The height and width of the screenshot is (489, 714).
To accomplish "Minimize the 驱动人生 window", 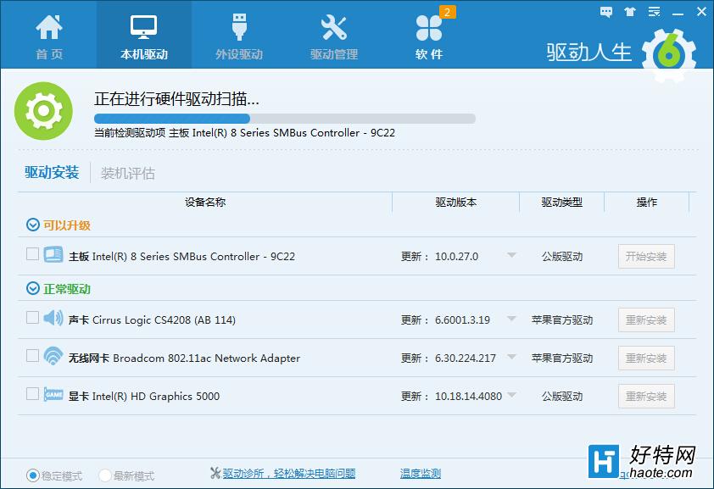I will pyautogui.click(x=678, y=14).
